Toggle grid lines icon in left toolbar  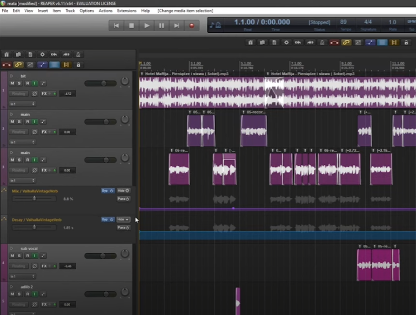point(54,65)
